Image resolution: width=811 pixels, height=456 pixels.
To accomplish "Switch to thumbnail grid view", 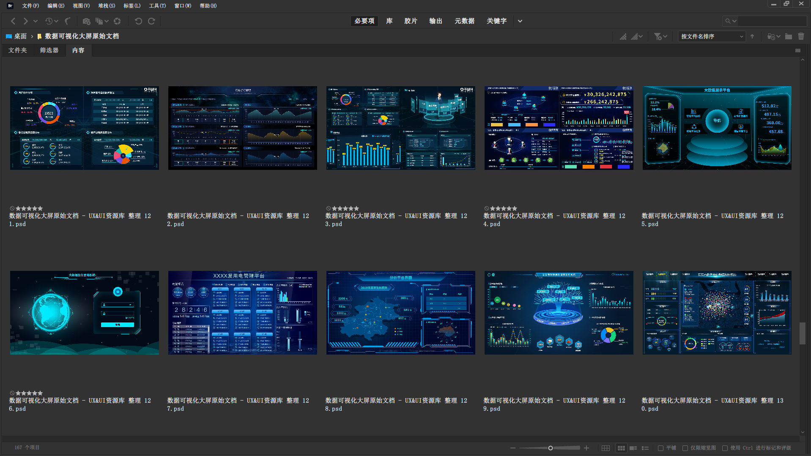I will (x=621, y=448).
